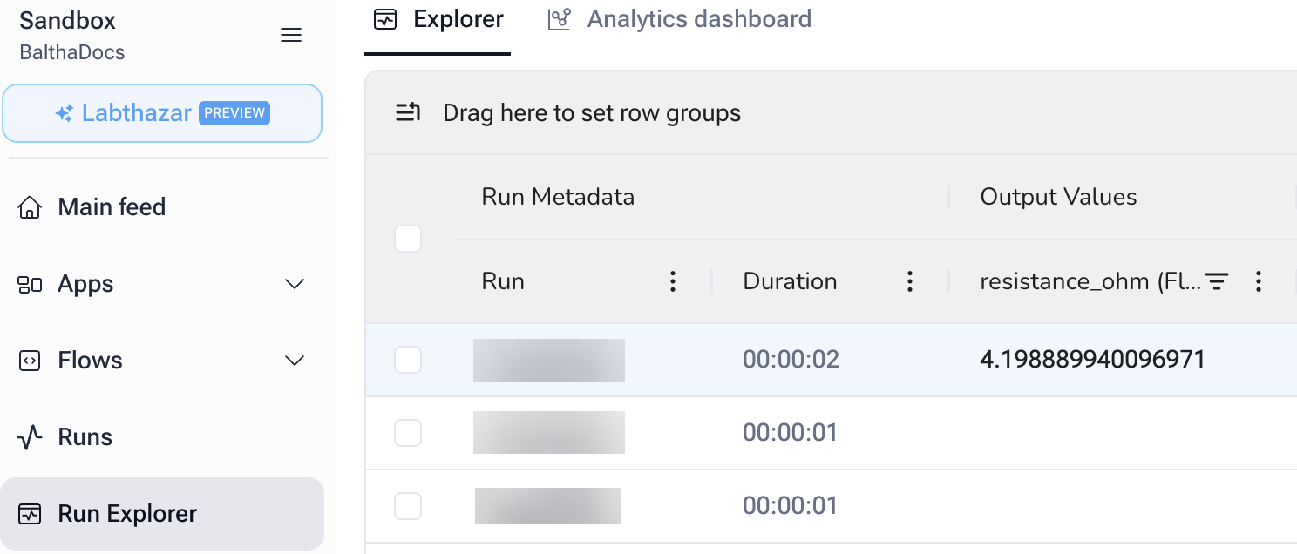Open blurred run link in 00:00:02 row

(549, 360)
